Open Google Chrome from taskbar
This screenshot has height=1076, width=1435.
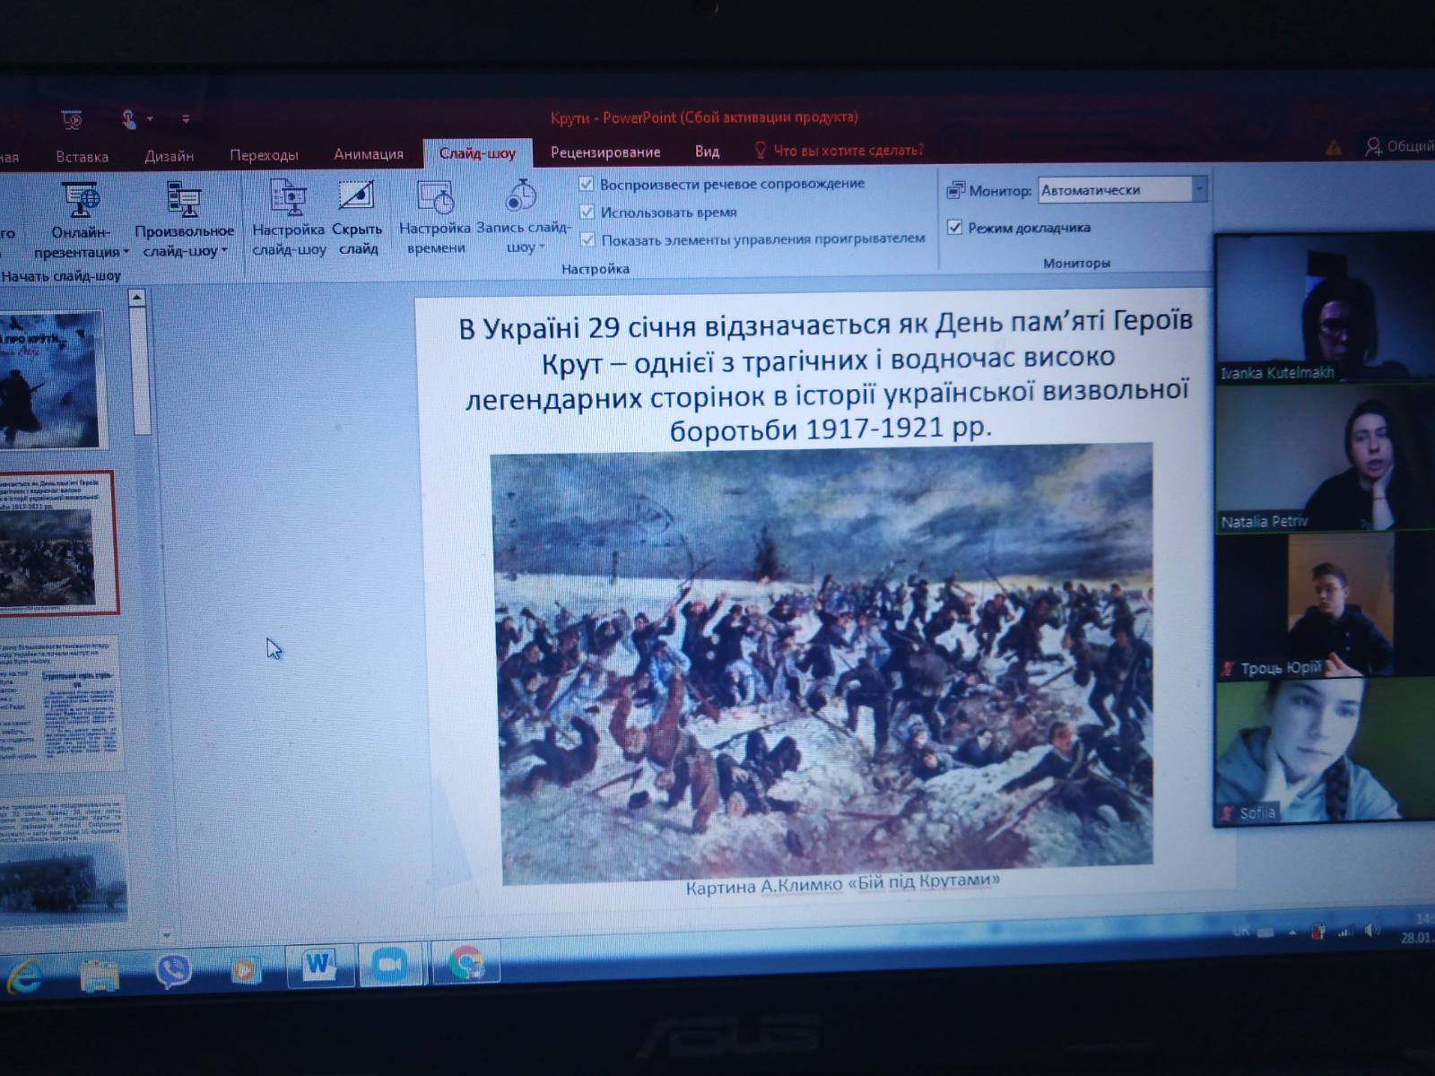pos(465,963)
